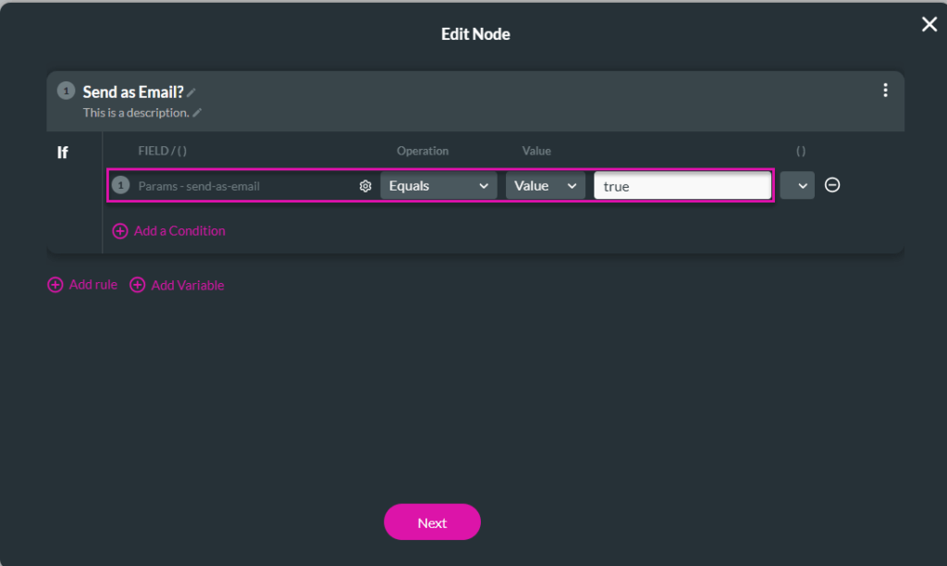Click the gear icon in the field box

click(365, 186)
